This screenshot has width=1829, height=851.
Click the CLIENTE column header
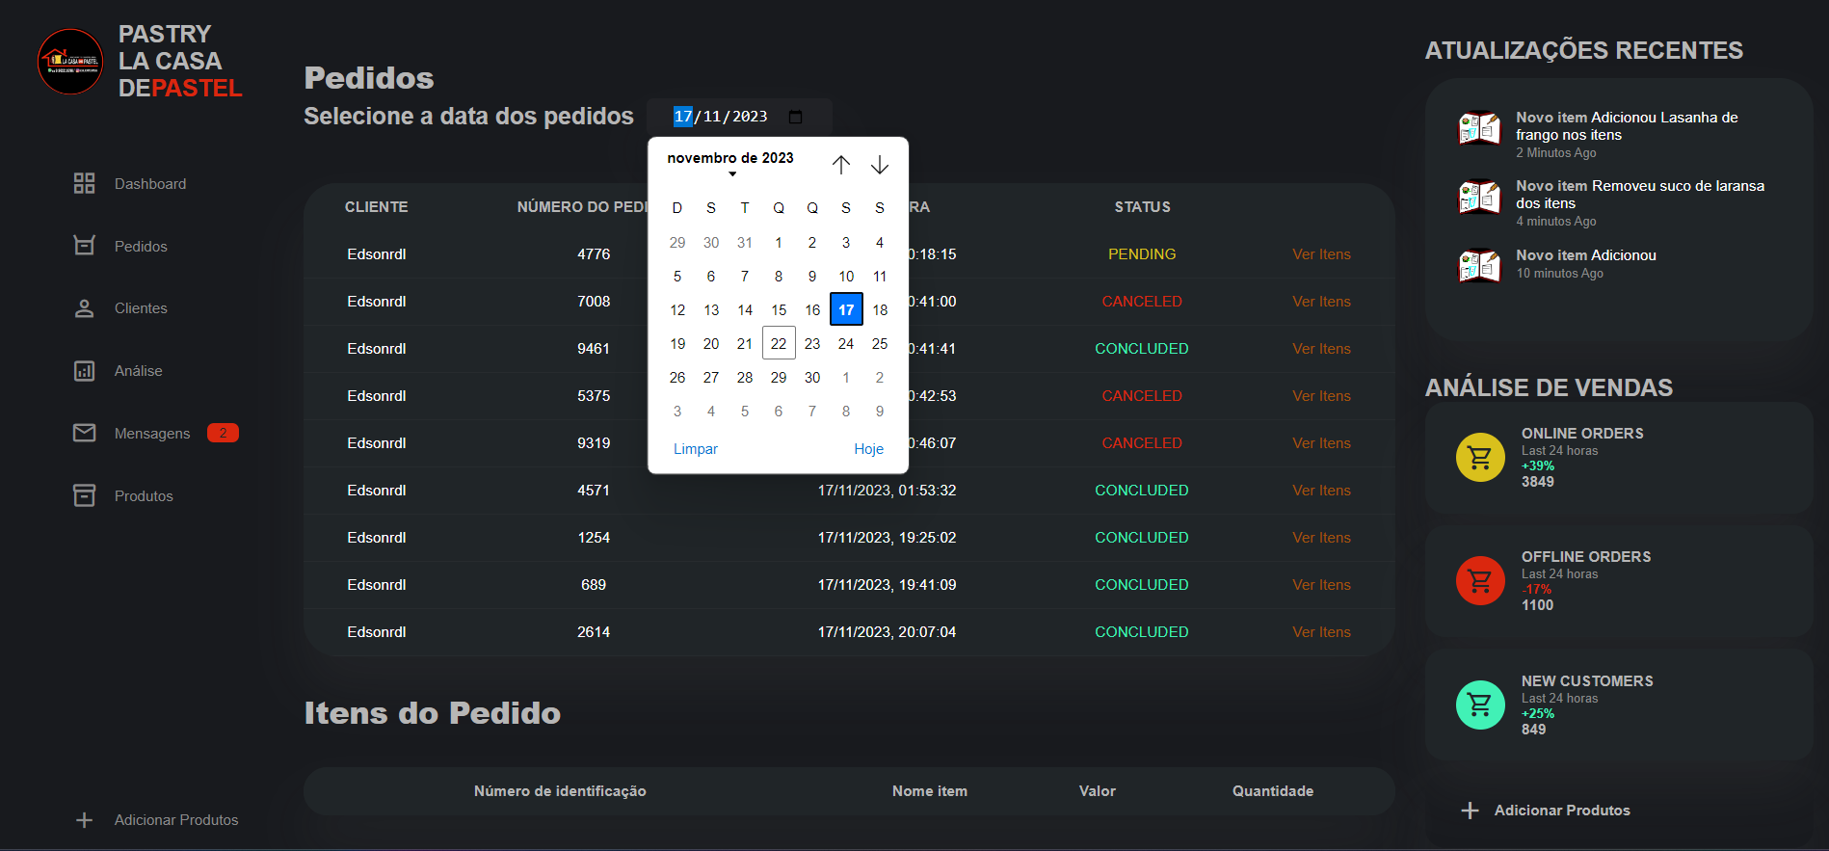tap(377, 207)
